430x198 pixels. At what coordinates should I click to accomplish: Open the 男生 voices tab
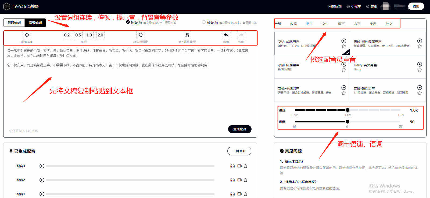(309, 24)
